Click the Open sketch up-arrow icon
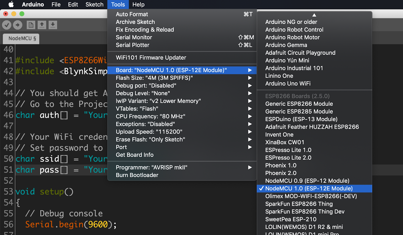 42,25
